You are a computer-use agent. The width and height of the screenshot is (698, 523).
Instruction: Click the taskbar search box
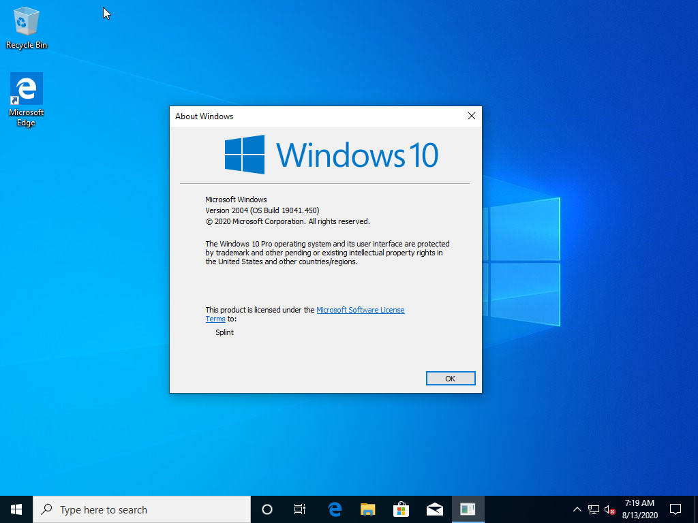(x=142, y=509)
